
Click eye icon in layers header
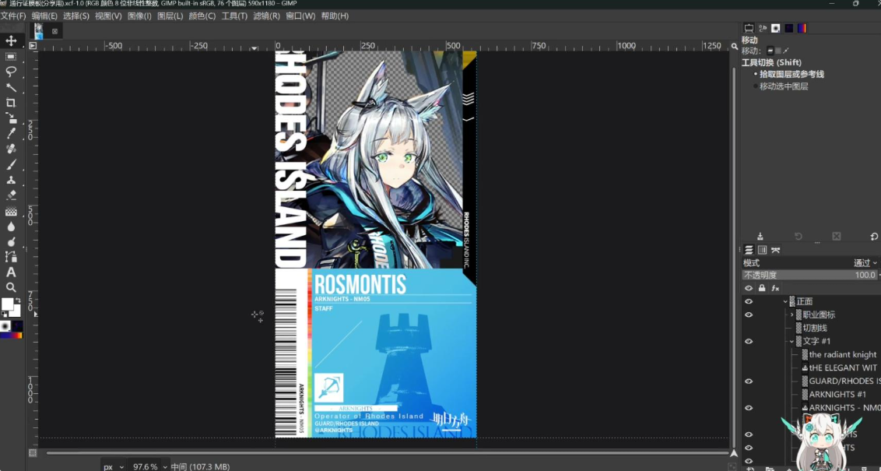pyautogui.click(x=749, y=288)
